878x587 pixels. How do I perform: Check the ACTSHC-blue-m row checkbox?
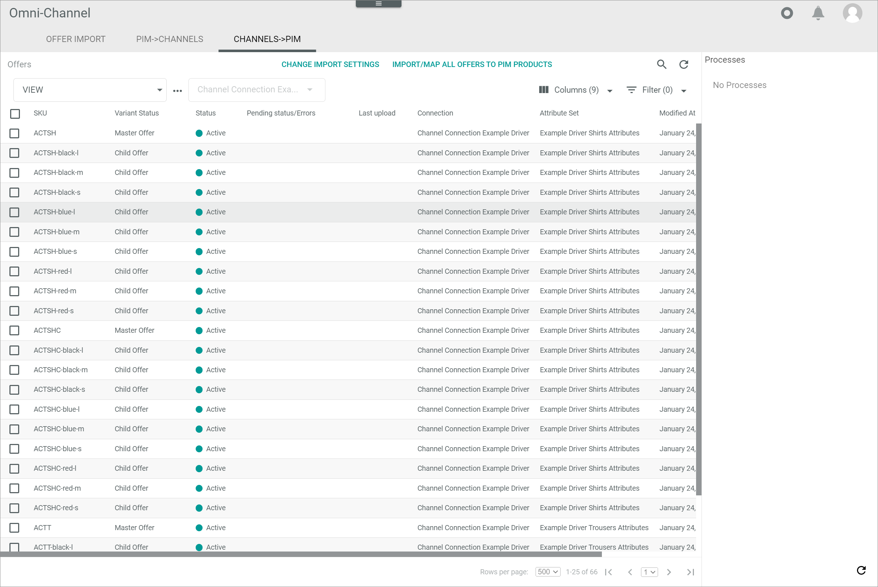(14, 429)
